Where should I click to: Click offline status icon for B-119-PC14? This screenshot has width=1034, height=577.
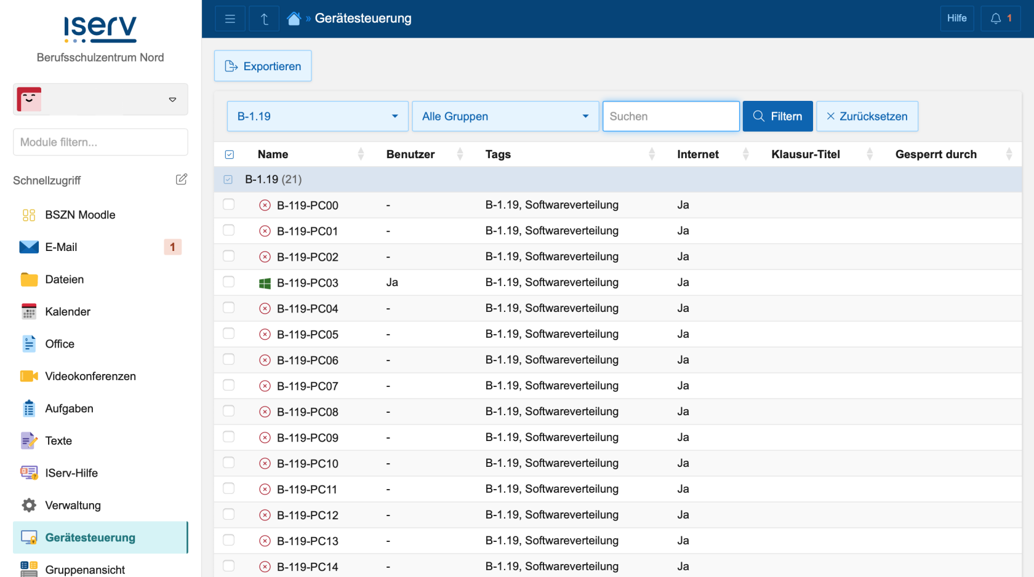[265, 567]
